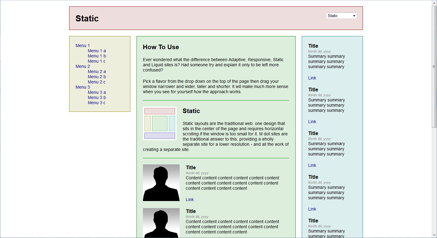Click the Link under third sidebar summary
Screen dimensions: 437x238
tap(312, 165)
